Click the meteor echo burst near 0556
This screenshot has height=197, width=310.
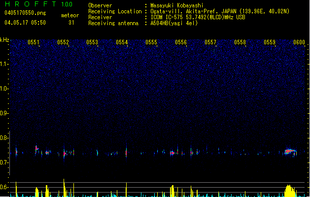(x=172, y=153)
